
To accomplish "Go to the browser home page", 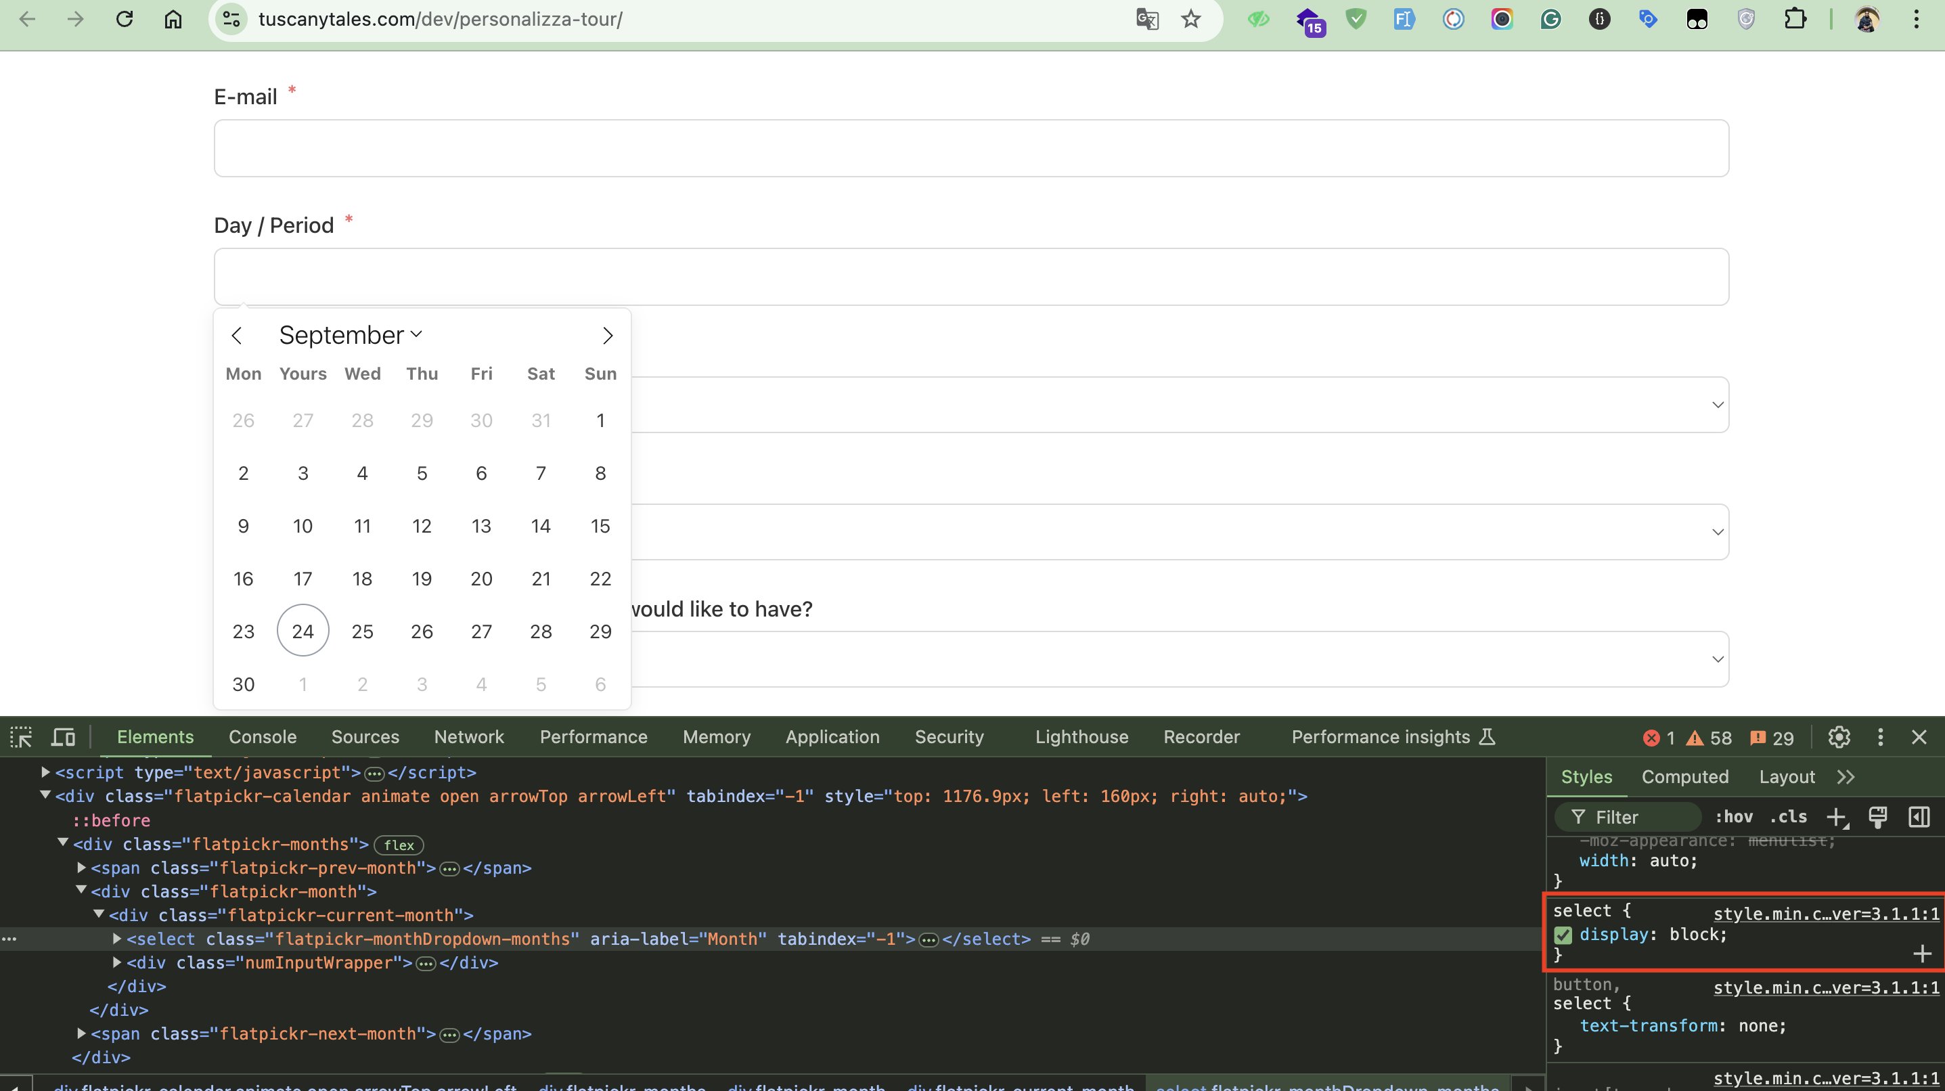I will (x=173, y=19).
